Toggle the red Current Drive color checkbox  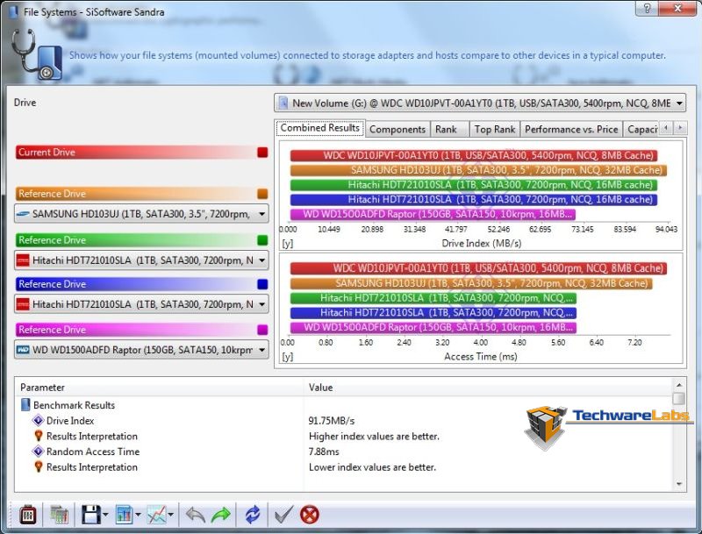tap(262, 152)
